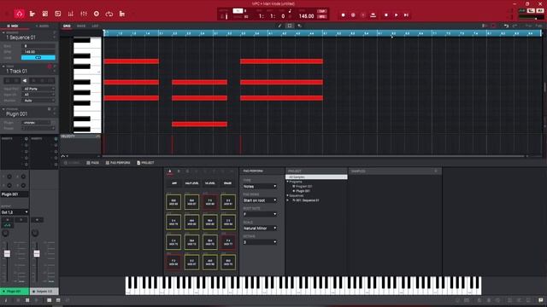547x307 pixels.
Task: Click the Stop button in transport
Action: (385, 15)
